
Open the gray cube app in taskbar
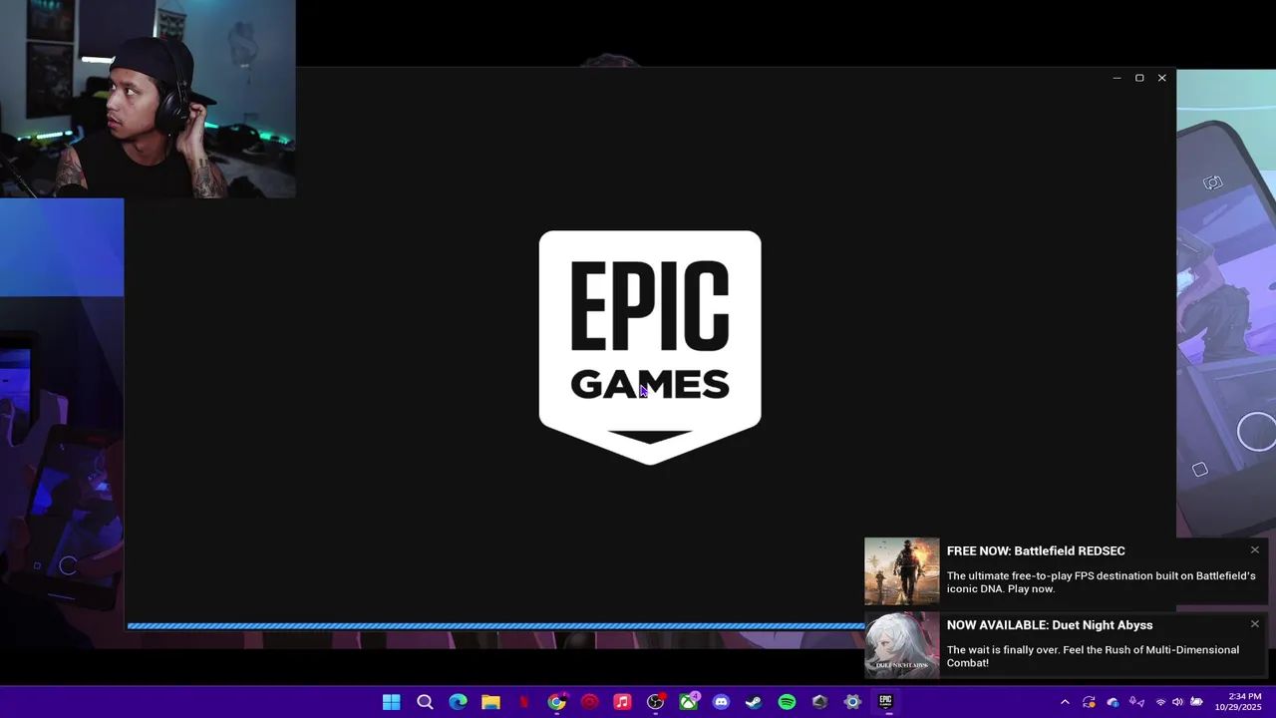pos(819,702)
